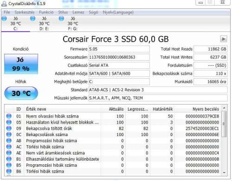Click status orb of row AE
The image size is (232, 181).
pos(9,153)
